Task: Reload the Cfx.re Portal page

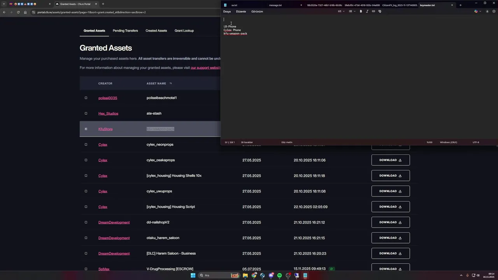Action: coord(18,12)
